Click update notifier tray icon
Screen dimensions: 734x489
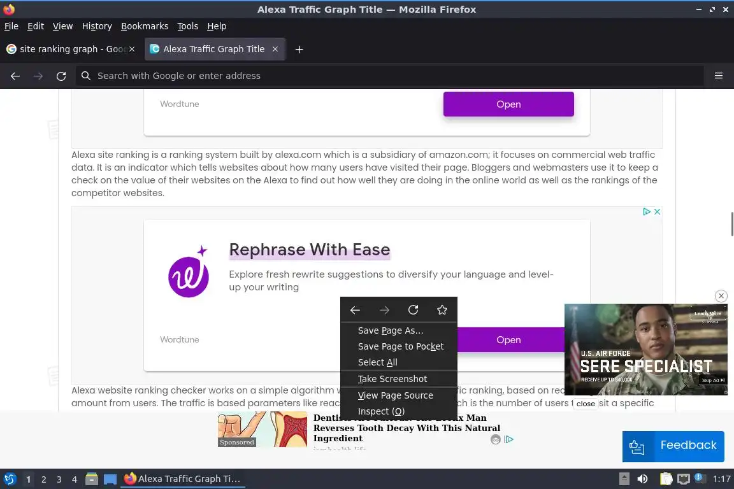699,478
